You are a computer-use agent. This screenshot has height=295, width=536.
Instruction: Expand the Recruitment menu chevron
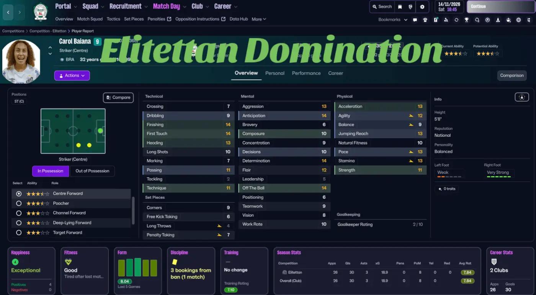pos(145,7)
